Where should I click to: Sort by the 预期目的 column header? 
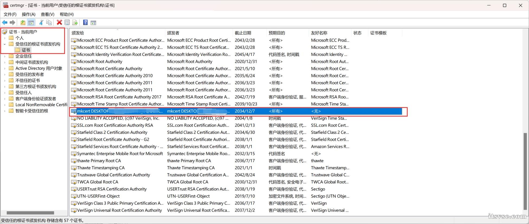[288, 33]
